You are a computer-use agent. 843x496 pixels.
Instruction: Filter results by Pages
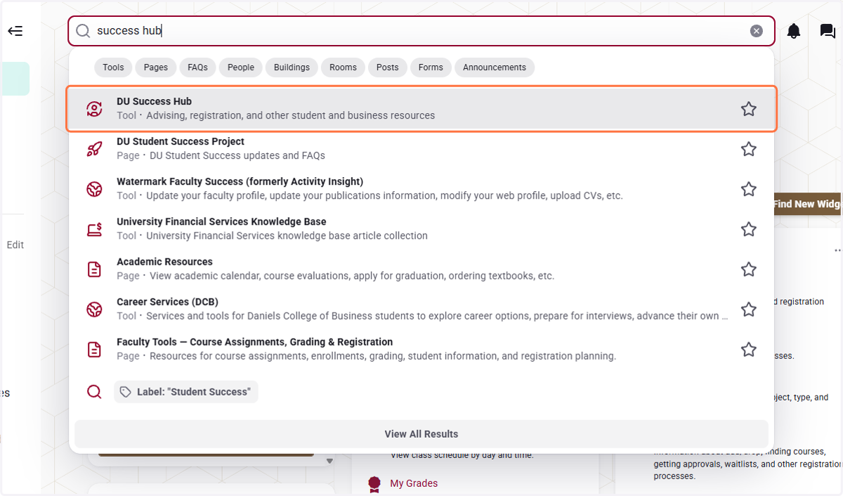(156, 67)
